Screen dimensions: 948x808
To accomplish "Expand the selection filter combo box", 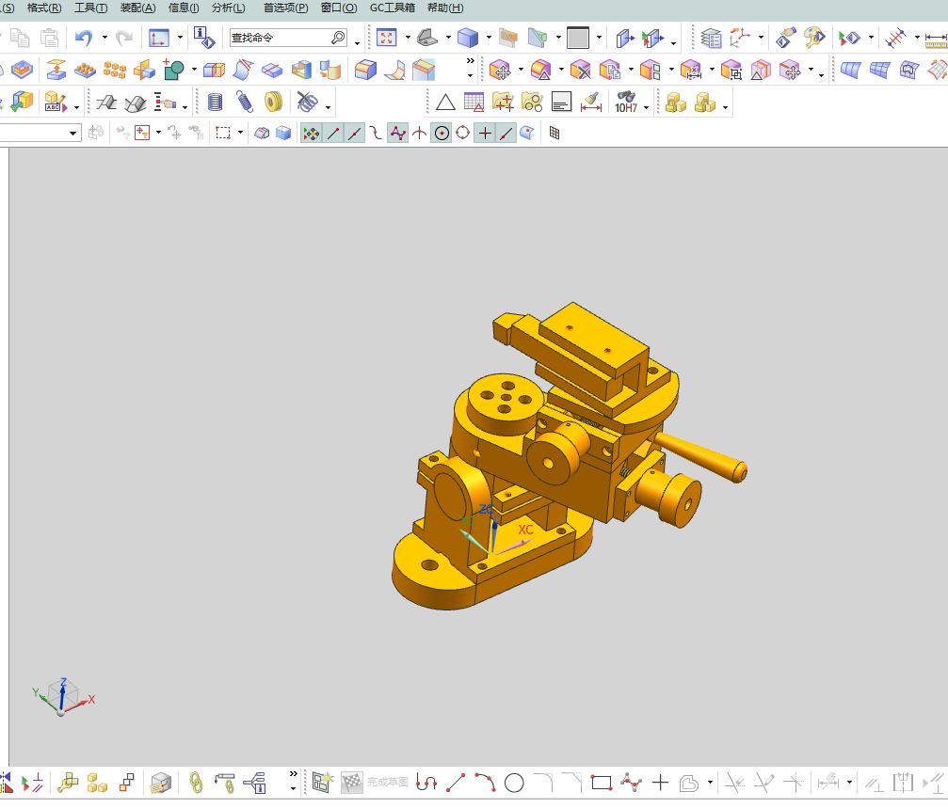I will 40,133.
